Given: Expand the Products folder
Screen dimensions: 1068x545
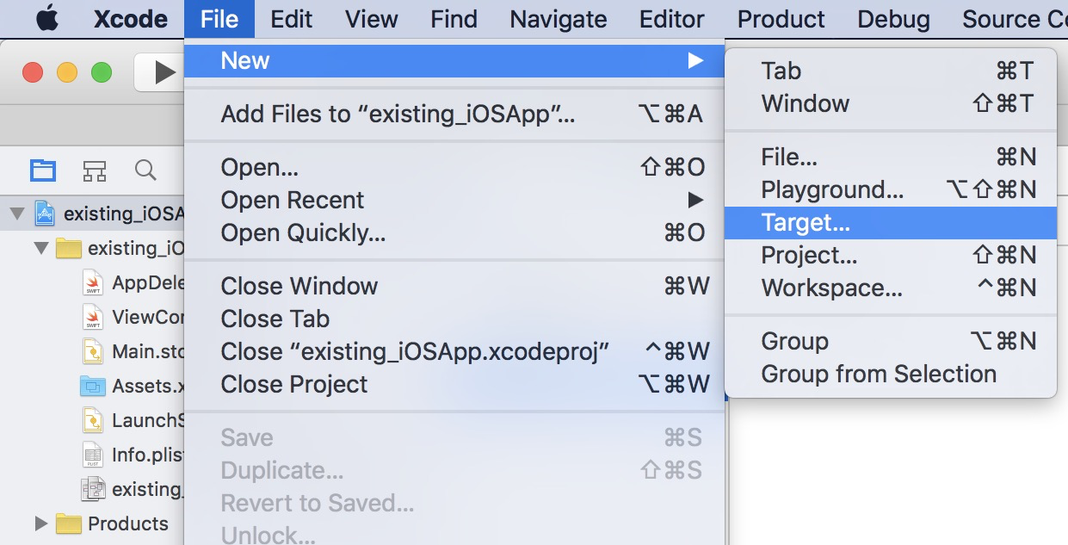Looking at the screenshot, I should coord(41,523).
